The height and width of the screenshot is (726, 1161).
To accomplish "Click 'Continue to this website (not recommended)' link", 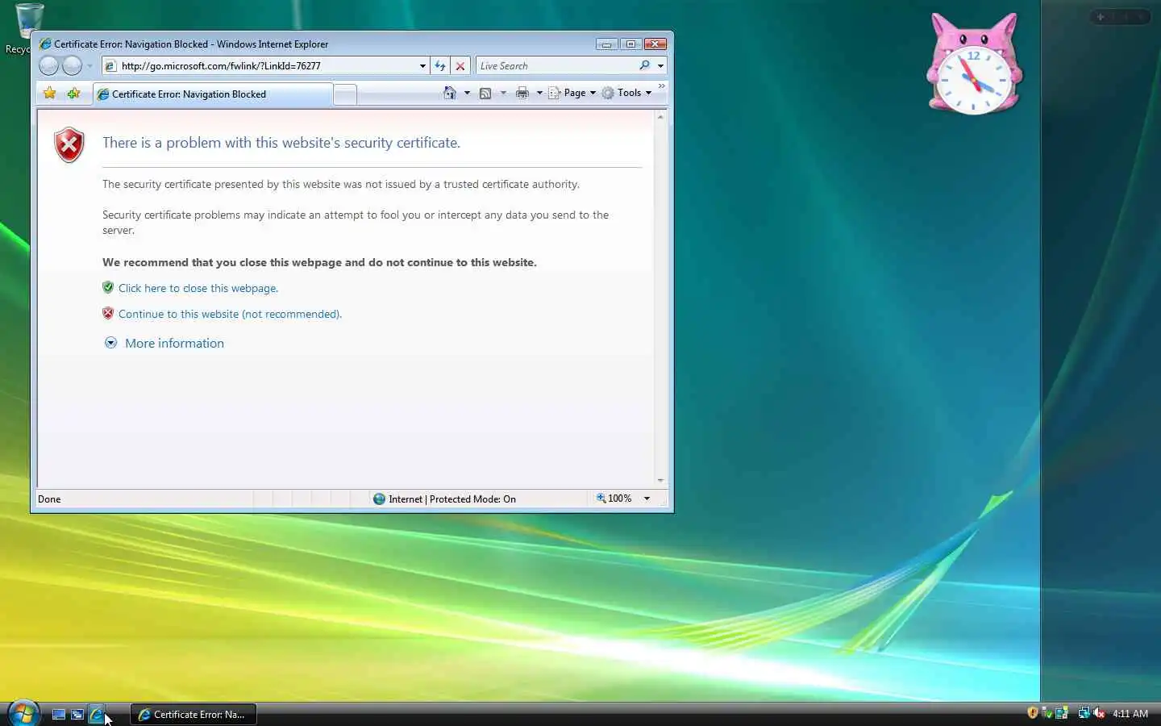I will click(230, 314).
